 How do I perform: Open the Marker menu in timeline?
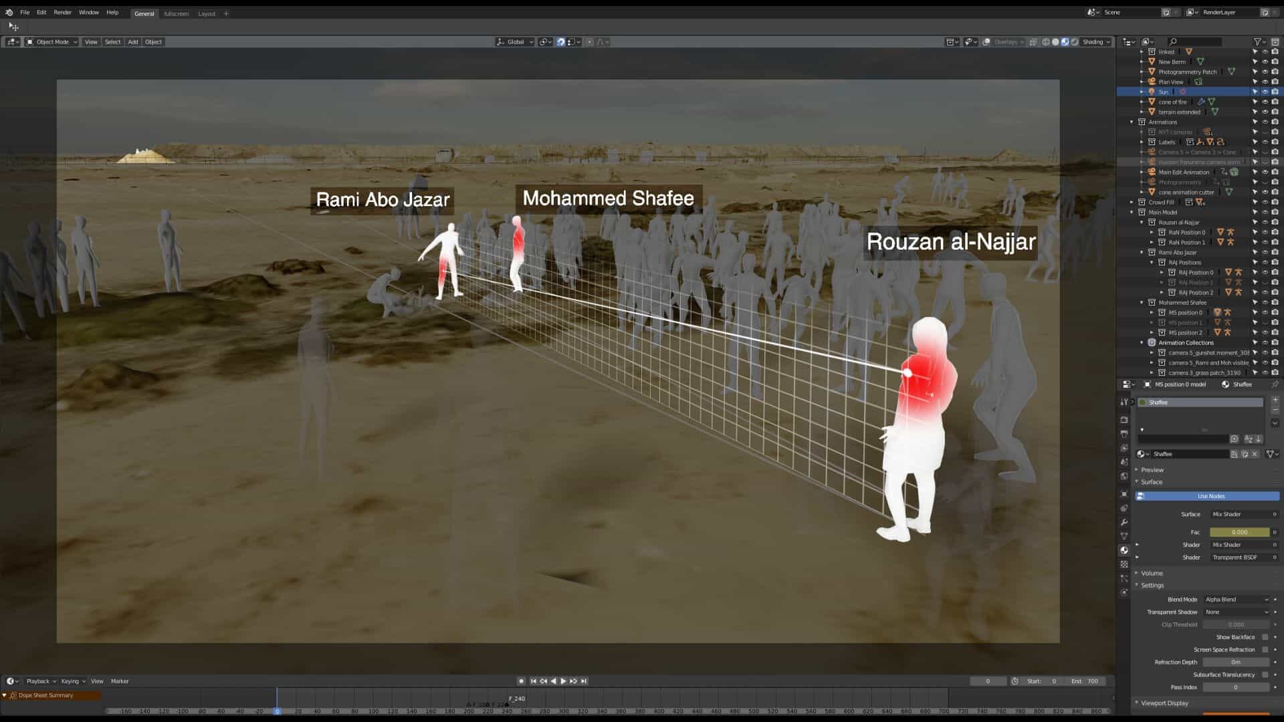tap(120, 681)
